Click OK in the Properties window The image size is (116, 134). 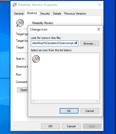click(50, 126)
